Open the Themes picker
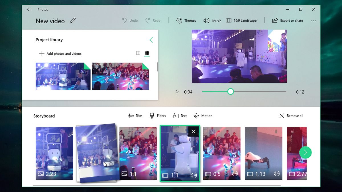This screenshot has height=192, width=342. [x=186, y=20]
